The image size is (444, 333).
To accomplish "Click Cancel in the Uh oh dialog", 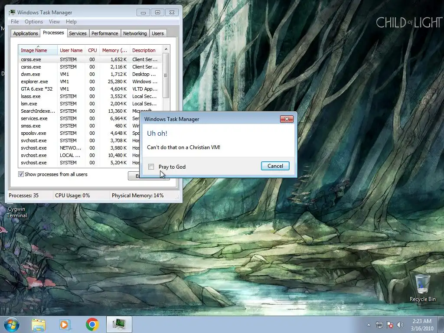I will point(275,166).
